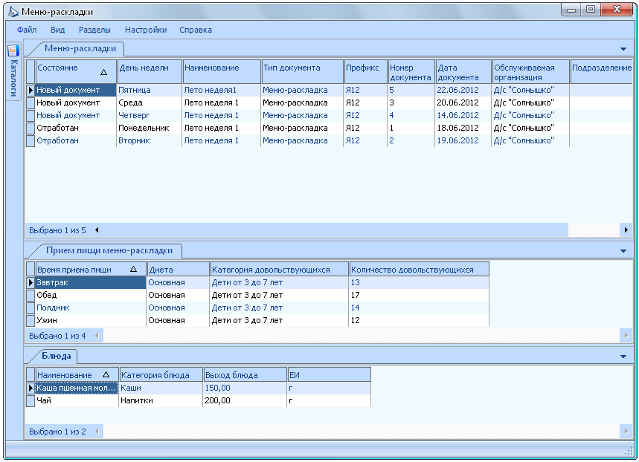Sort by Тип документа column header

click(x=302, y=72)
